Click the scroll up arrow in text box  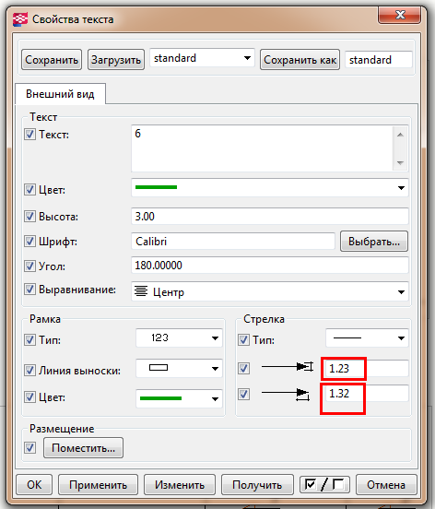[x=400, y=135]
